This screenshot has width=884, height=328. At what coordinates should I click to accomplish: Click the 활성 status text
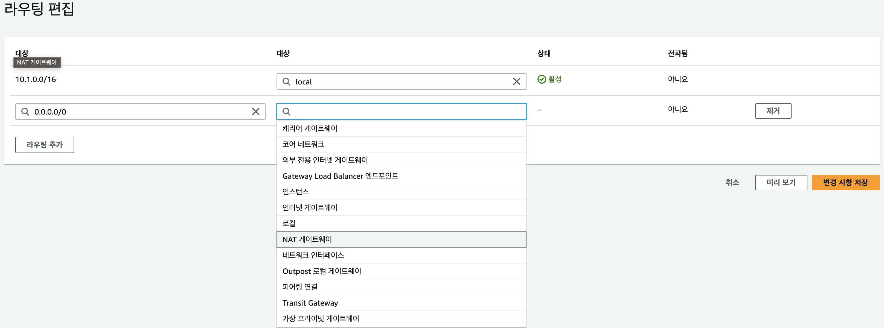[555, 79]
